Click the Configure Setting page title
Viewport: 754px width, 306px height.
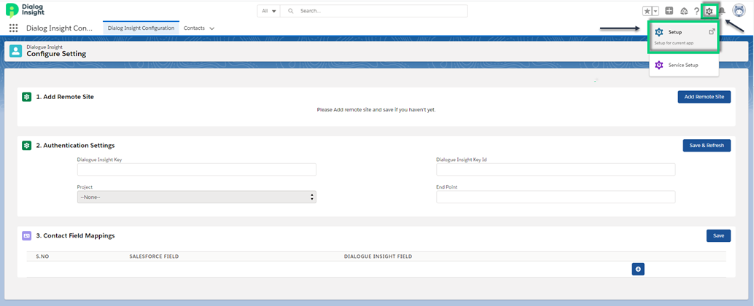point(56,54)
